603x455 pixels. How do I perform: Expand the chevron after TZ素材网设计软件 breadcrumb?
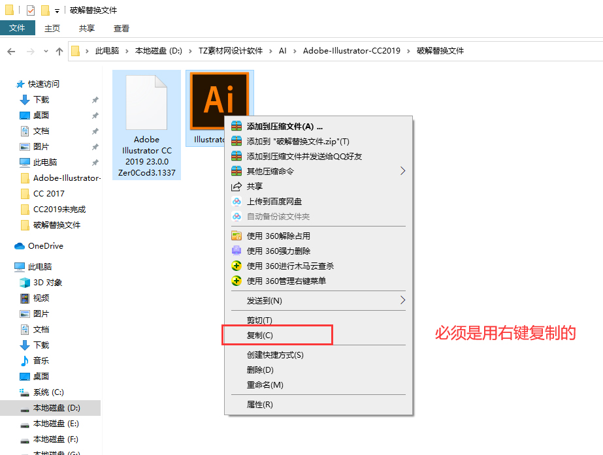pyautogui.click(x=270, y=51)
